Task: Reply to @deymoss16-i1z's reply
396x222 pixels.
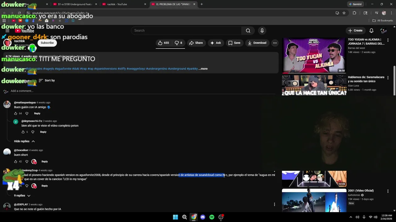Action: (x=43, y=132)
